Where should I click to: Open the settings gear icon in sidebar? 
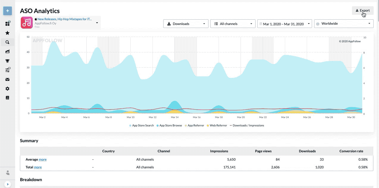[7, 89]
